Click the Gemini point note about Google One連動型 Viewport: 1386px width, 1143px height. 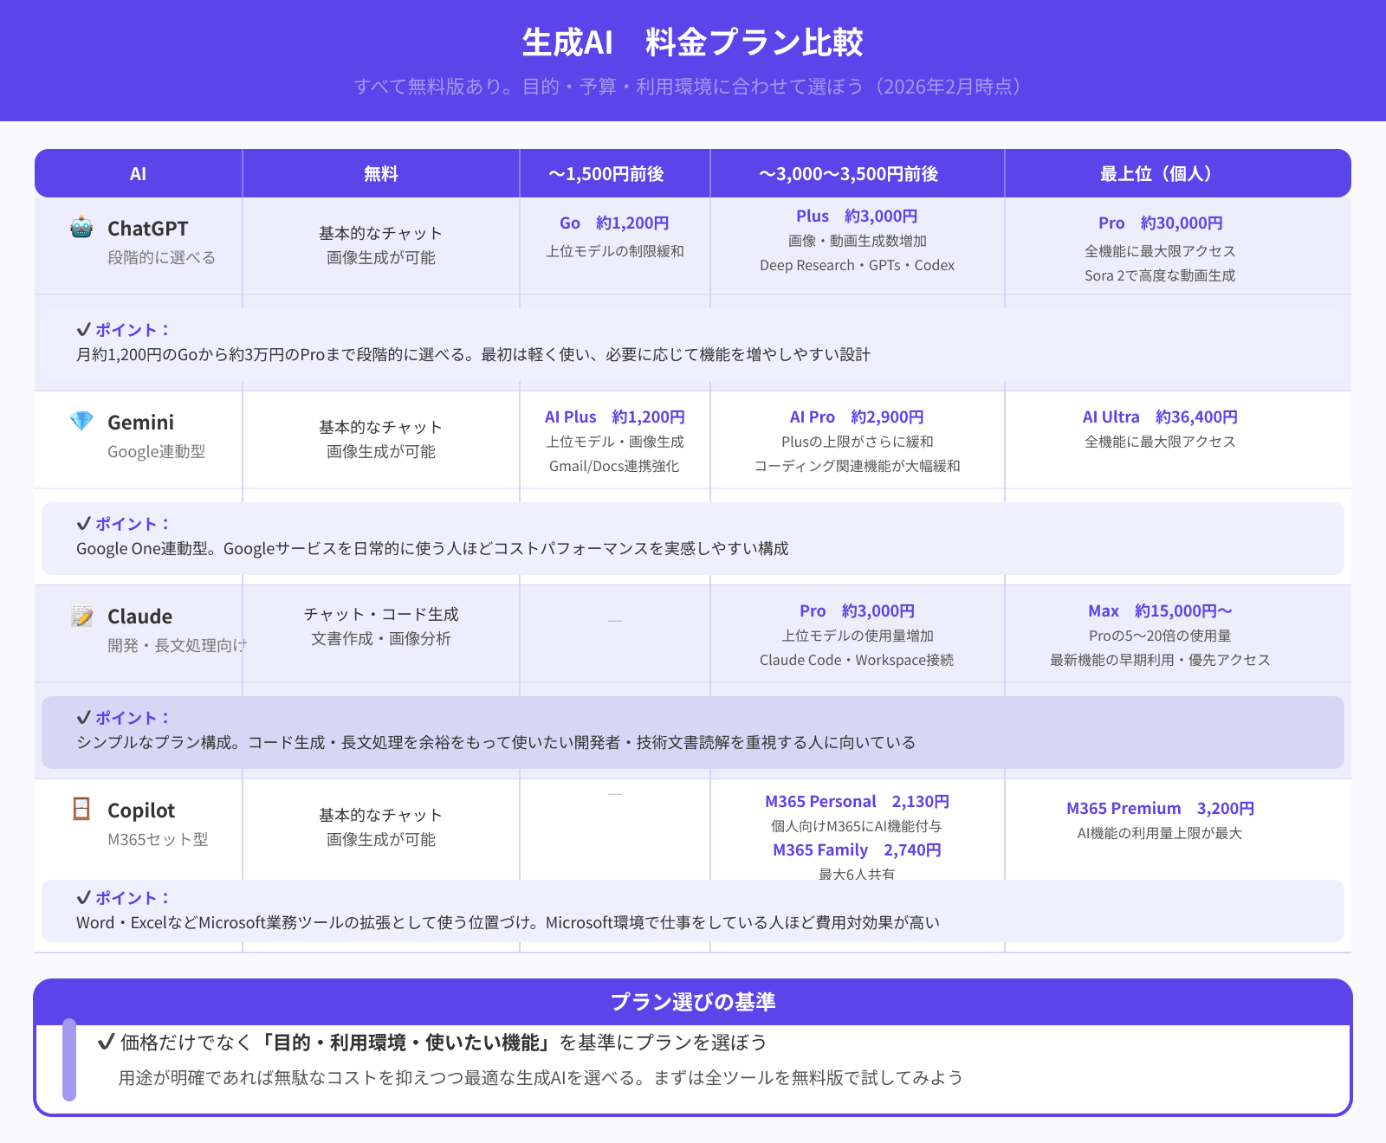pyautogui.click(x=432, y=549)
